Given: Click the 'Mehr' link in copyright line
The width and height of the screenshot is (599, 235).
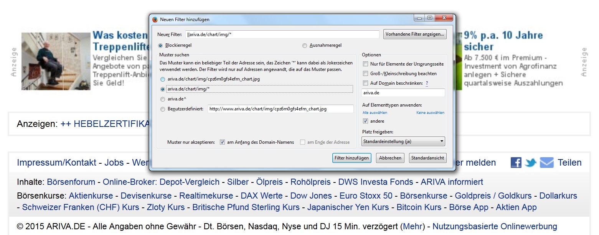Looking at the screenshot, I should click(413, 227).
